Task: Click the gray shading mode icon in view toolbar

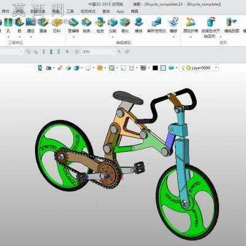Action: pos(143,68)
